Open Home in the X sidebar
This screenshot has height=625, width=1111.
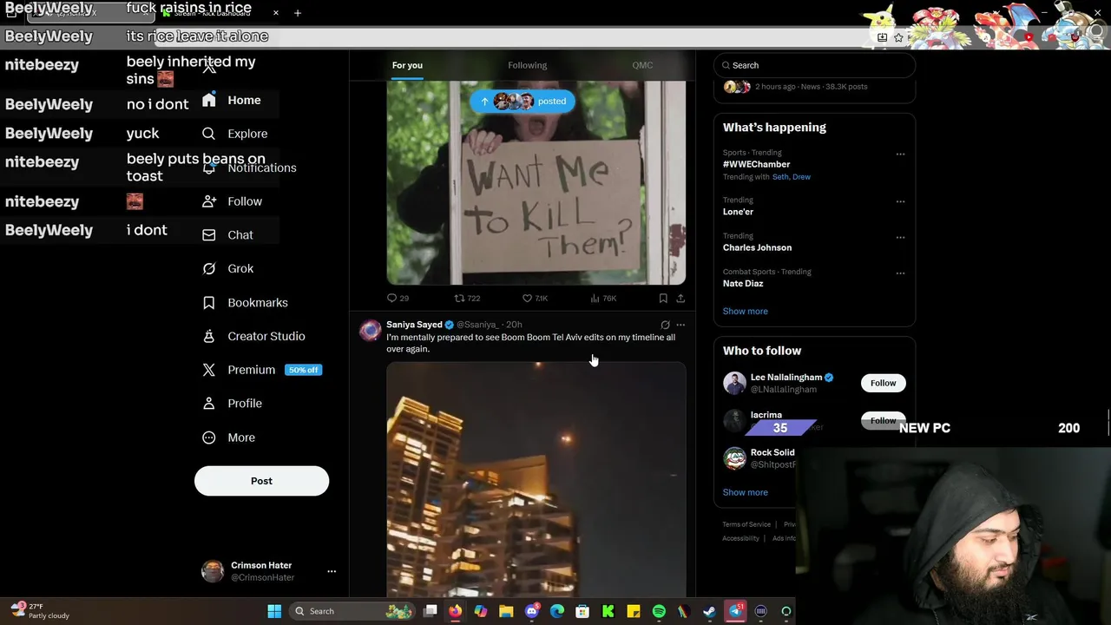(x=231, y=100)
